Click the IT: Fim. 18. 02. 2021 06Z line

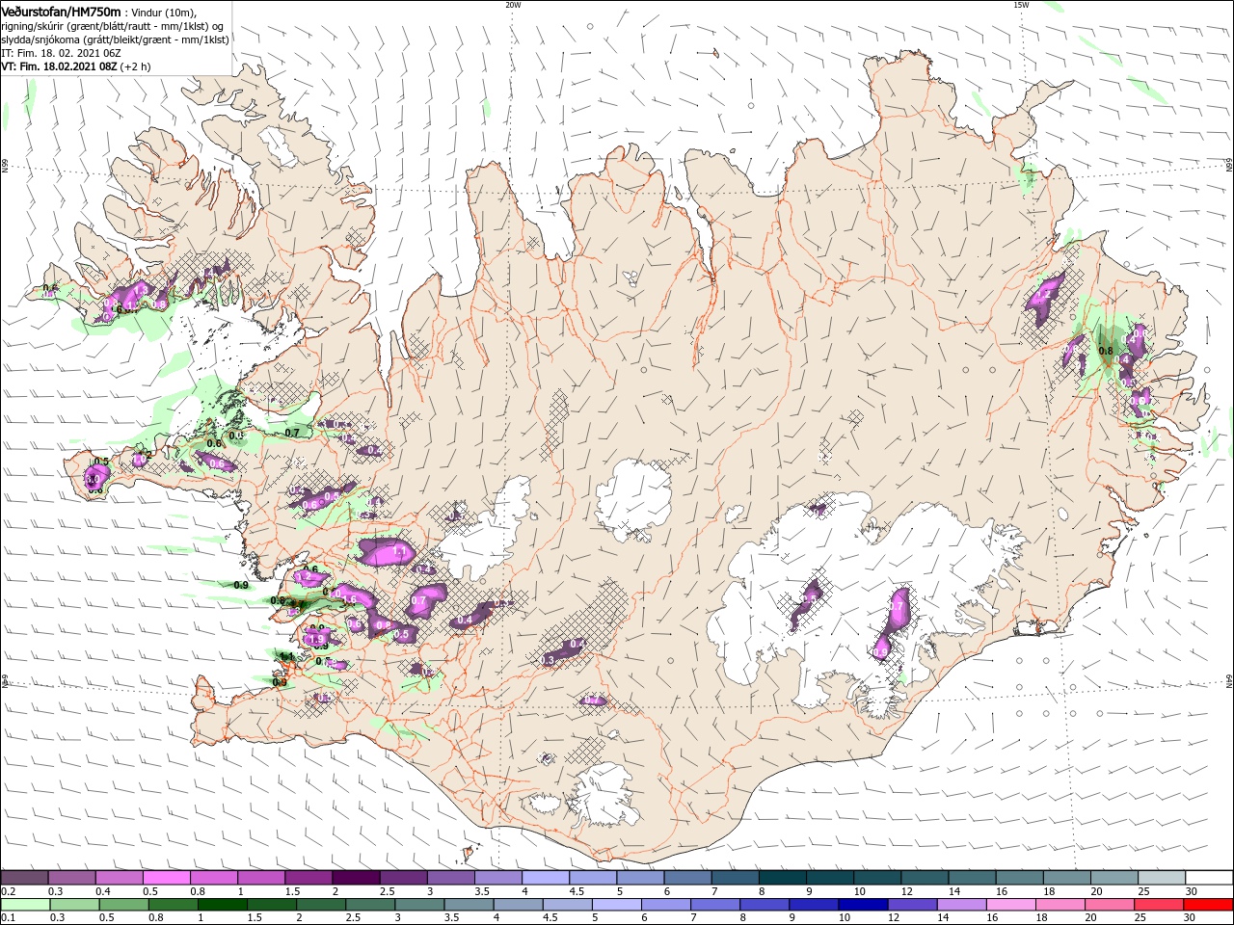[x=60, y=54]
